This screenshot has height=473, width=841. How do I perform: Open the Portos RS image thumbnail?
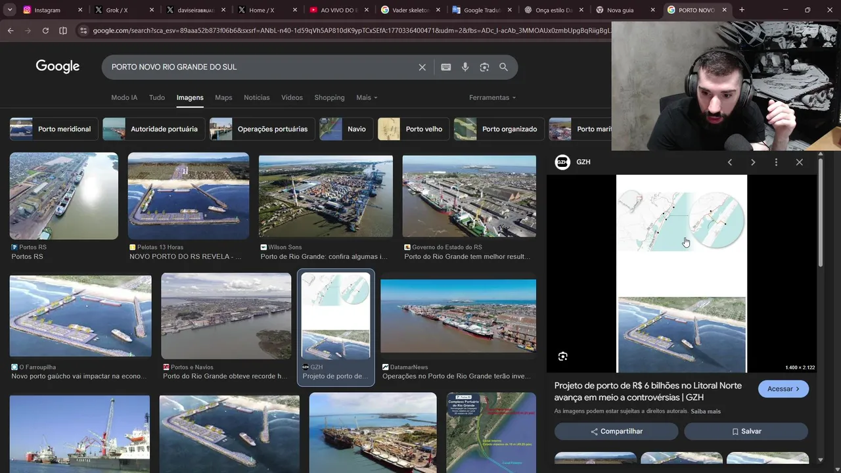64,196
